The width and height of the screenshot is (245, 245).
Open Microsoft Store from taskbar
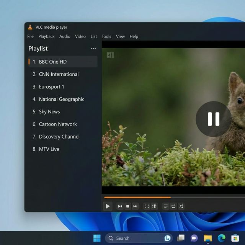(x=235, y=238)
